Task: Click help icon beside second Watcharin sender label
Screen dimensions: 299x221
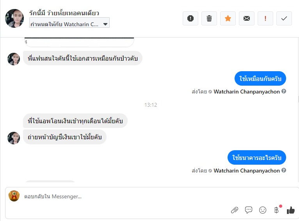Action: (284, 171)
